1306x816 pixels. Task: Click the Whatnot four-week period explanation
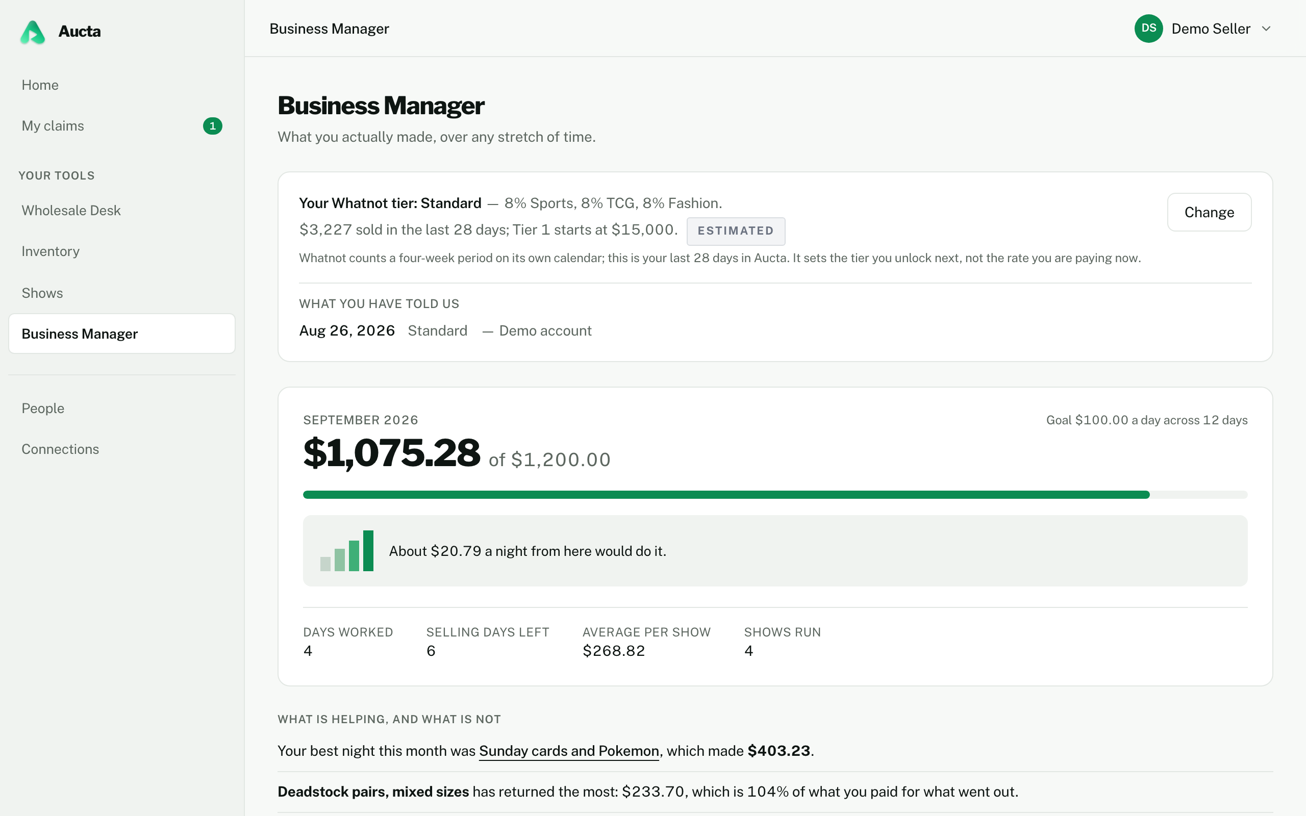(x=720, y=258)
